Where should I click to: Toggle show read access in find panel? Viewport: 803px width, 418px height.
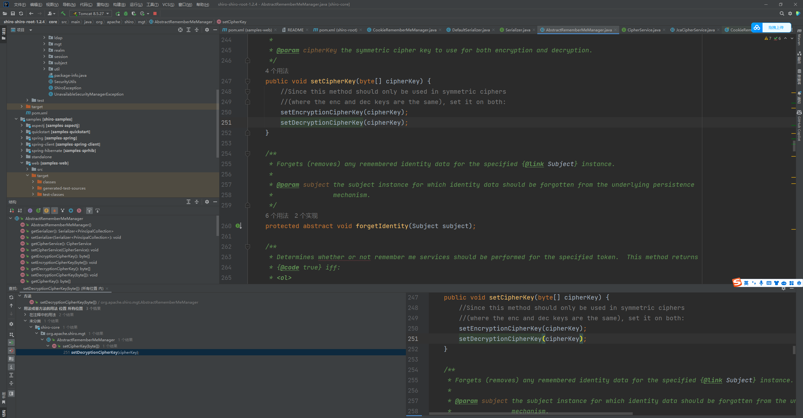click(11, 342)
